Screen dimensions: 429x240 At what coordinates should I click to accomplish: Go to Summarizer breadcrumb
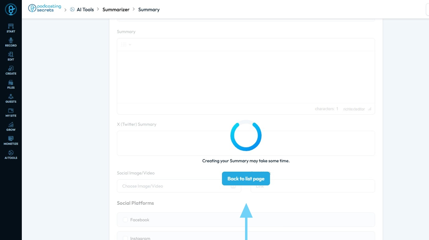[116, 10]
